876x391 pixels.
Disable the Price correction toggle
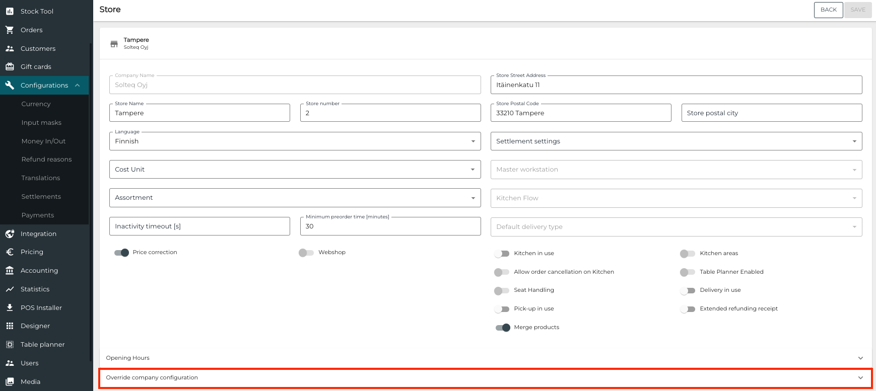122,253
